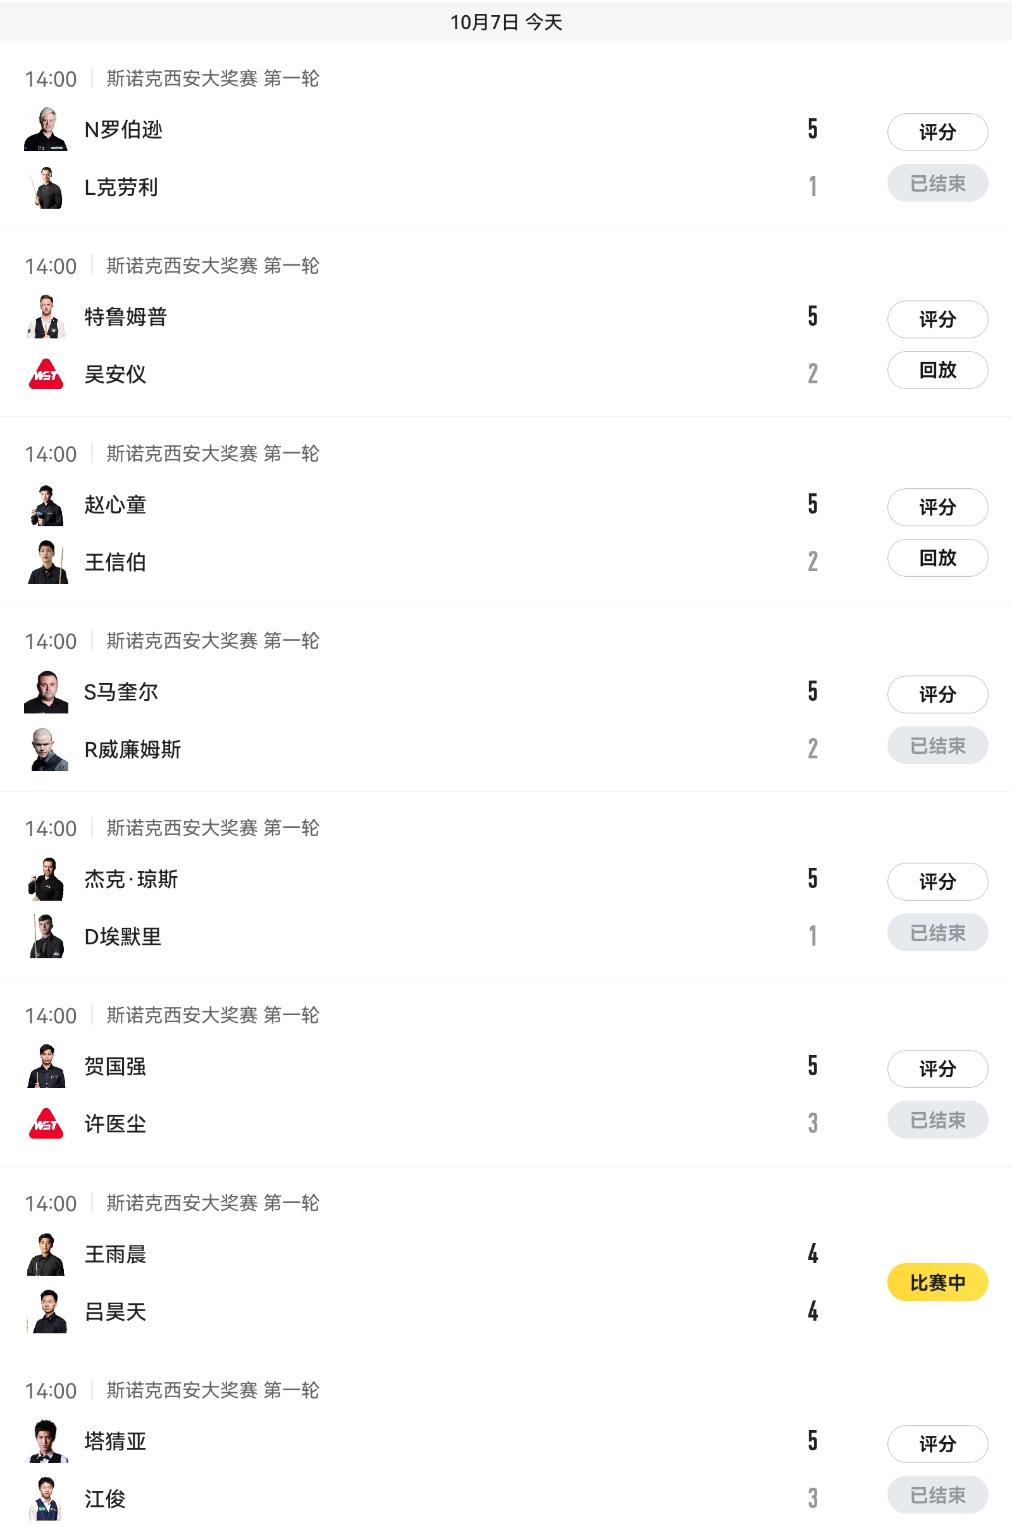Image resolution: width=1012 pixels, height=1537 pixels.
Task: Click the WST logo beside 吴安仪
Action: tap(46, 374)
